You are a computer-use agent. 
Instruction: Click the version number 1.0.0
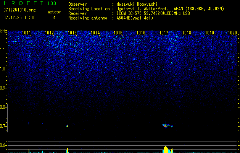coord(52,3)
